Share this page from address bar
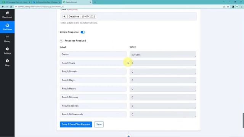The image size is (244, 137). [224, 7]
